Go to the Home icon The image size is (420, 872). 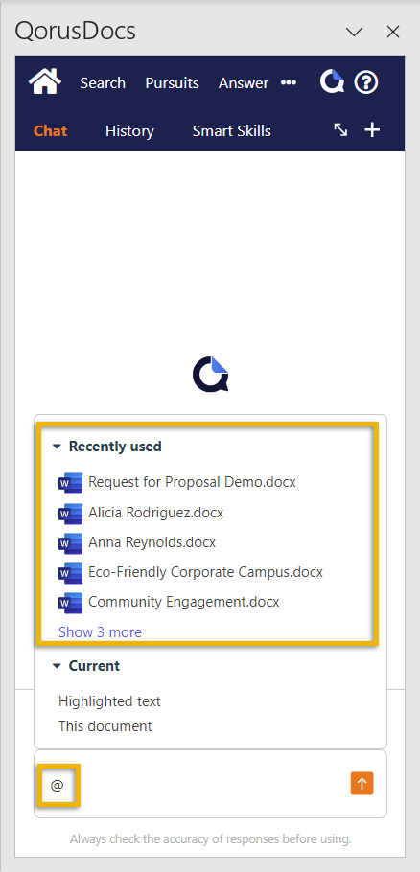[x=44, y=81]
